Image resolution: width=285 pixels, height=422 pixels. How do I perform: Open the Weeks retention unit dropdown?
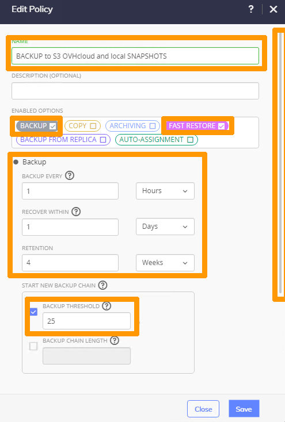[x=165, y=263]
